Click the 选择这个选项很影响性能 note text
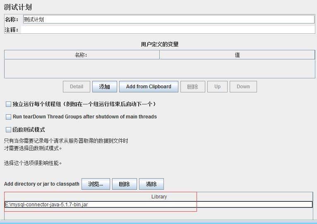Image resolution: width=317 pixels, height=224 pixels. click(x=33, y=163)
